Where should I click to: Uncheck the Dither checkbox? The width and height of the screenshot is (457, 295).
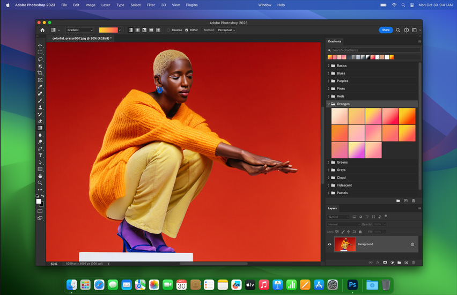[187, 30]
